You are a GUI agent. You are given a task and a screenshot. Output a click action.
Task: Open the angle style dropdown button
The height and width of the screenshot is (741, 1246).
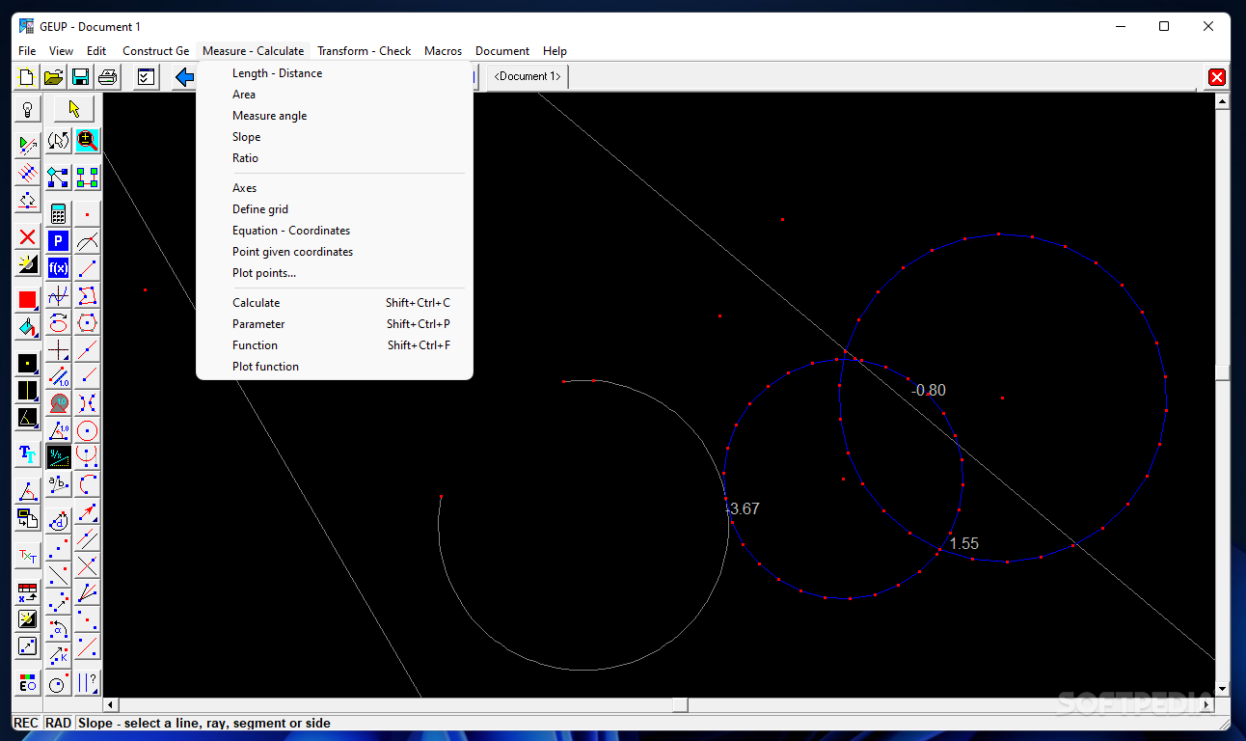click(x=27, y=418)
